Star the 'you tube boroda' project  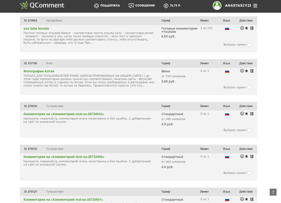pyautogui.click(x=246, y=28)
